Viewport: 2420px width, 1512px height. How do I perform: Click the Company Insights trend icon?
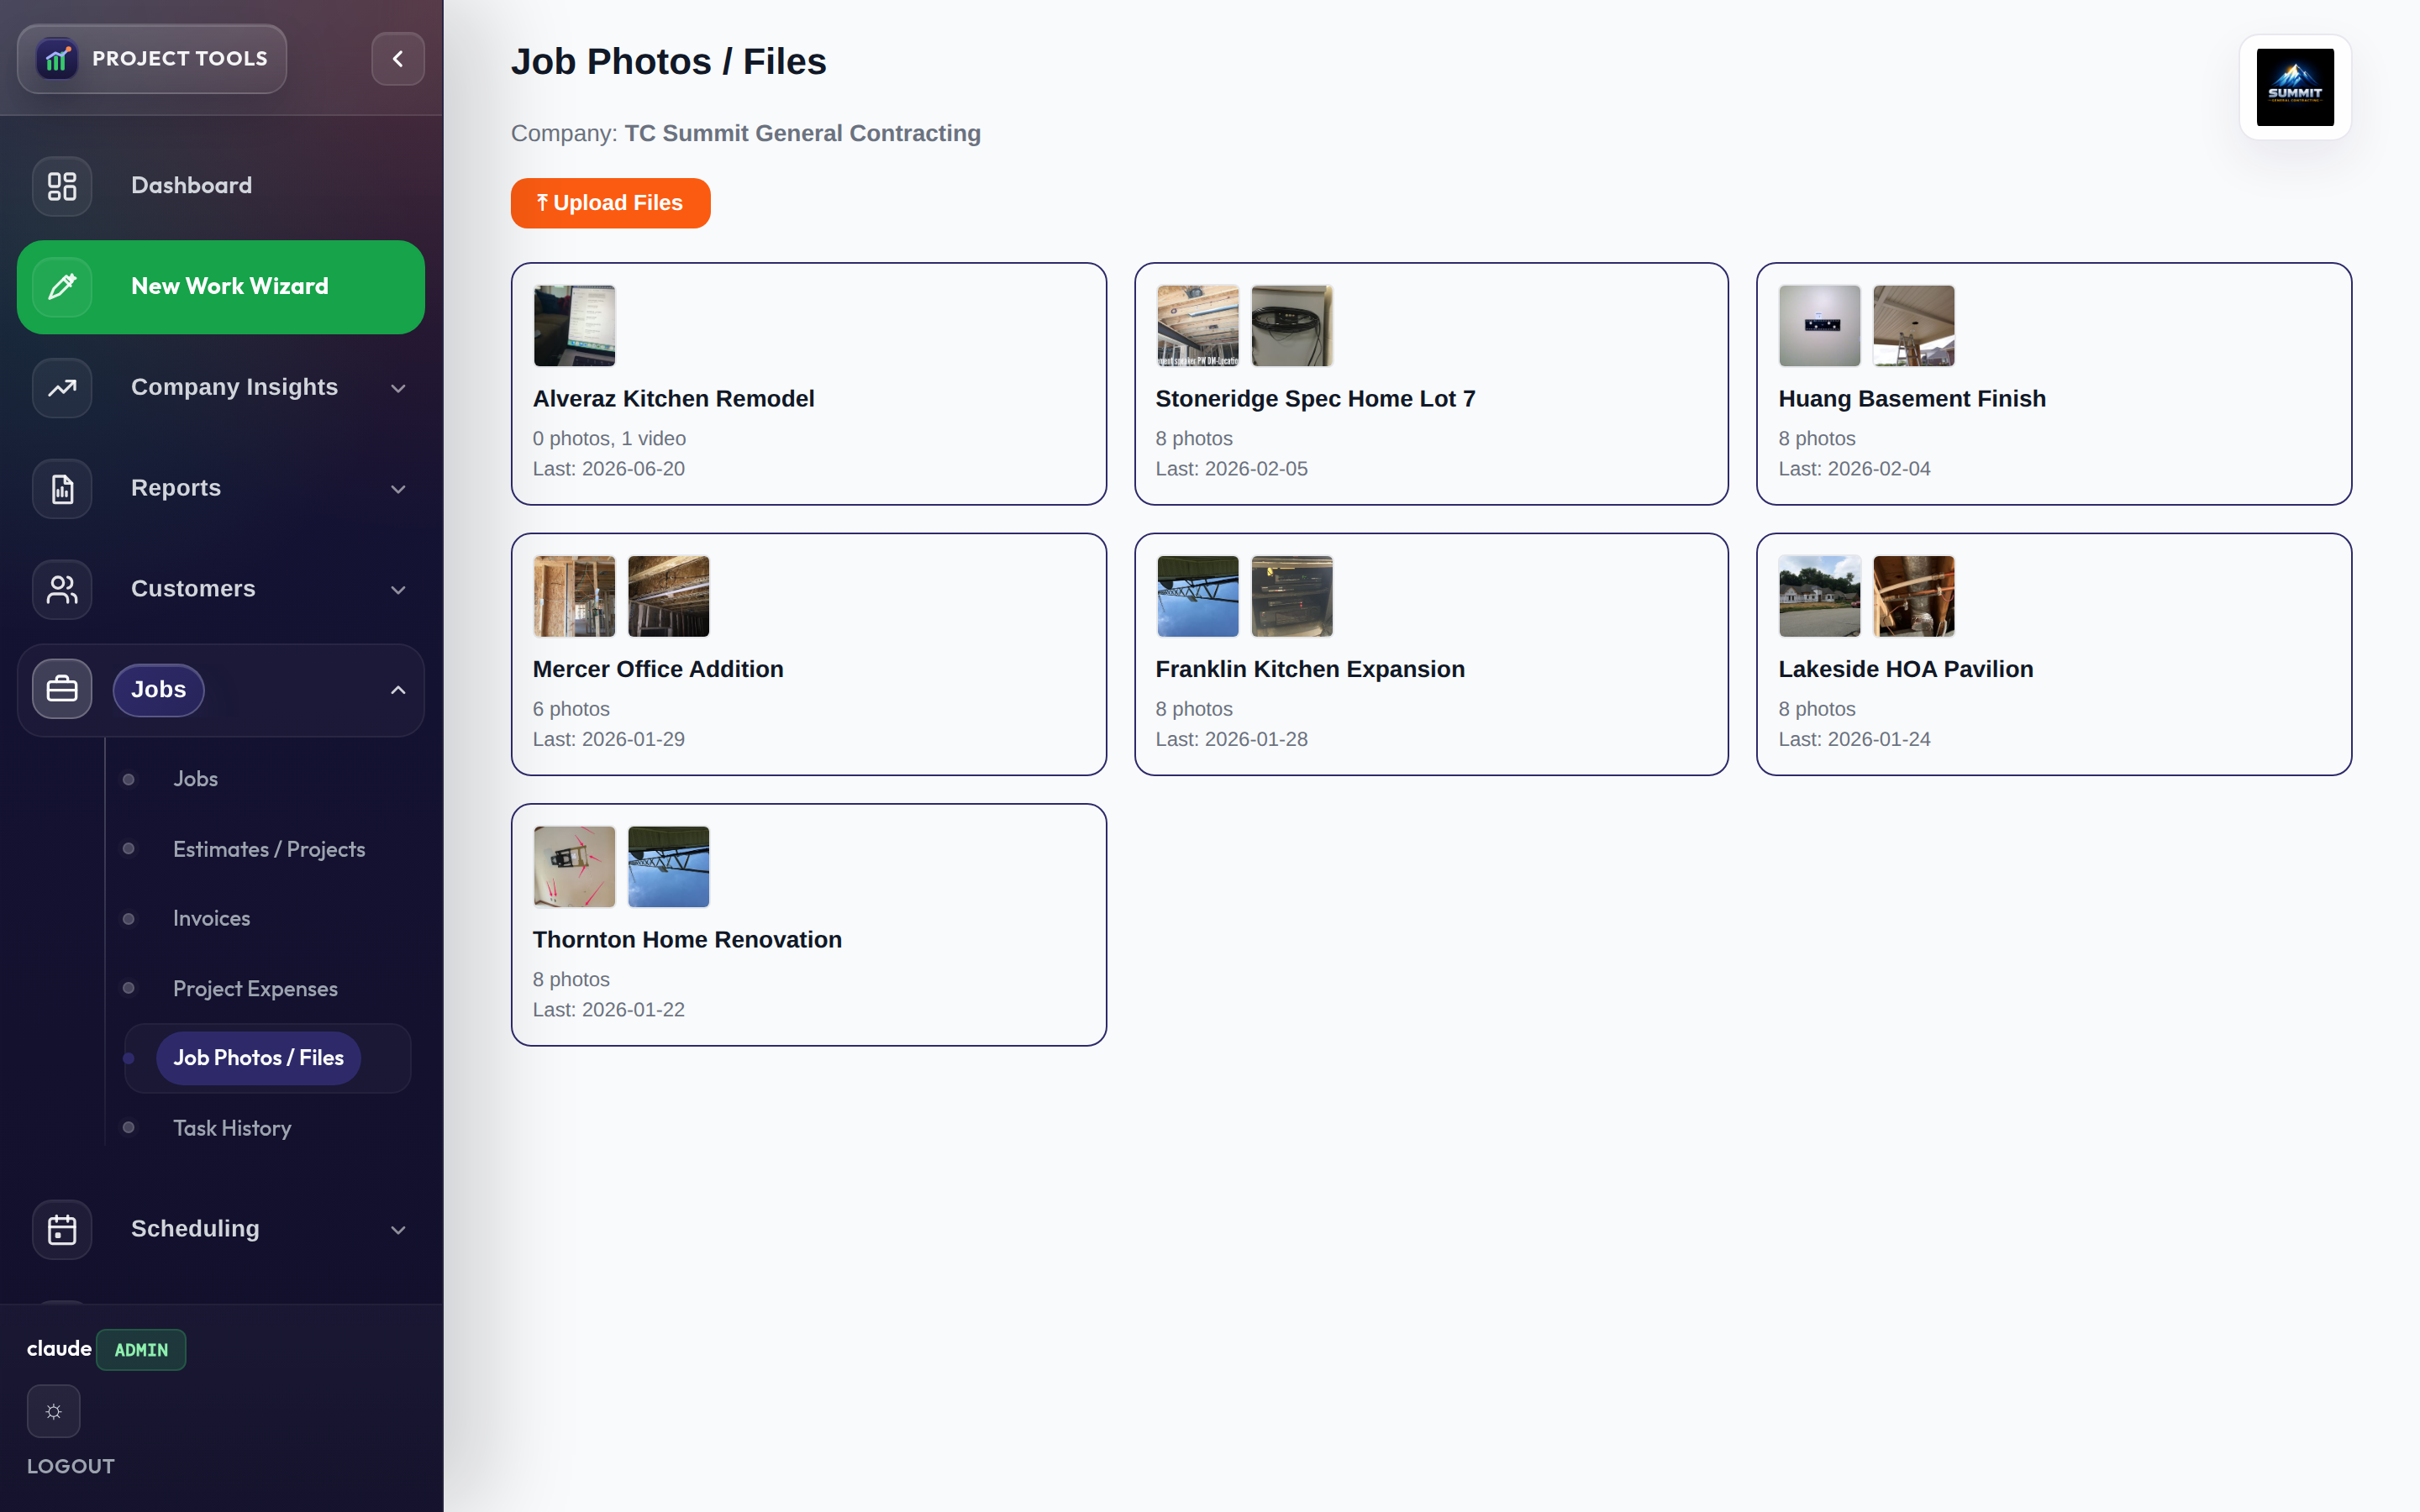(62, 388)
